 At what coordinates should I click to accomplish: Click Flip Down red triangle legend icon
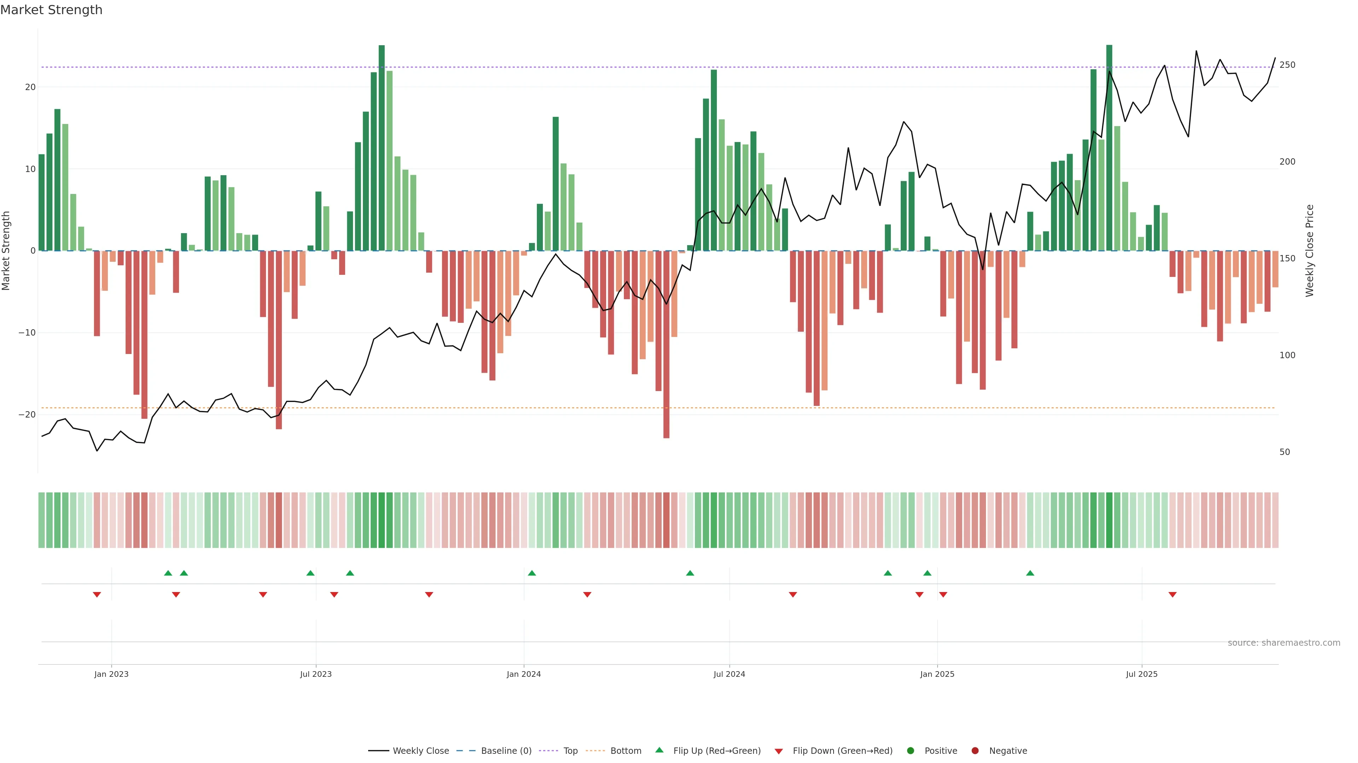click(x=779, y=751)
